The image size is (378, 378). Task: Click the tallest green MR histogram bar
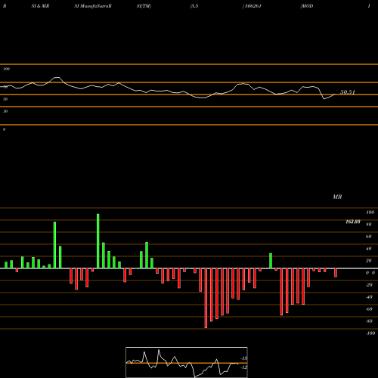tap(98, 241)
